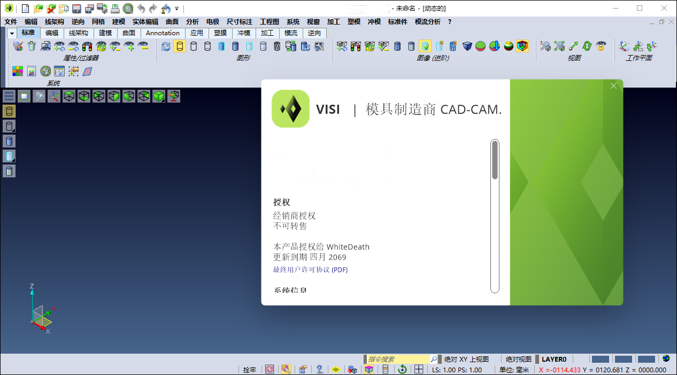Toggle the grid cross icon in status bar
Screen dimensions: 677x375
click(419, 369)
